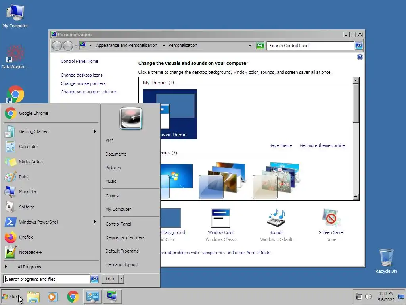Click Change mouse pointers link

[83, 83]
